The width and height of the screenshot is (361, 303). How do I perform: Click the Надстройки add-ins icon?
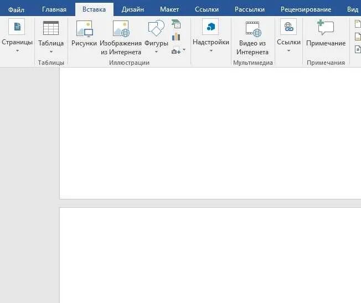point(210,27)
